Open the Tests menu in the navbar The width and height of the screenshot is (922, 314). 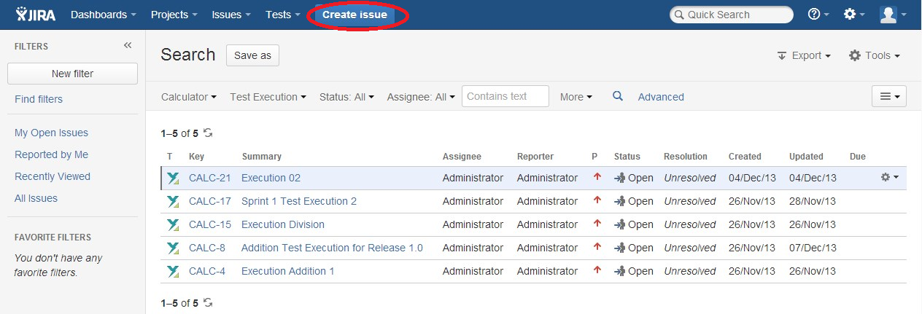point(283,15)
